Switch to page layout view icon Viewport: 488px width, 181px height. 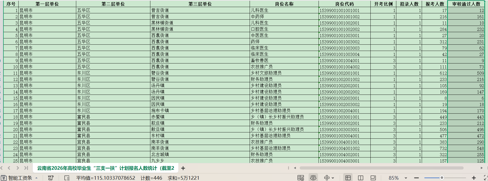pos(373,178)
